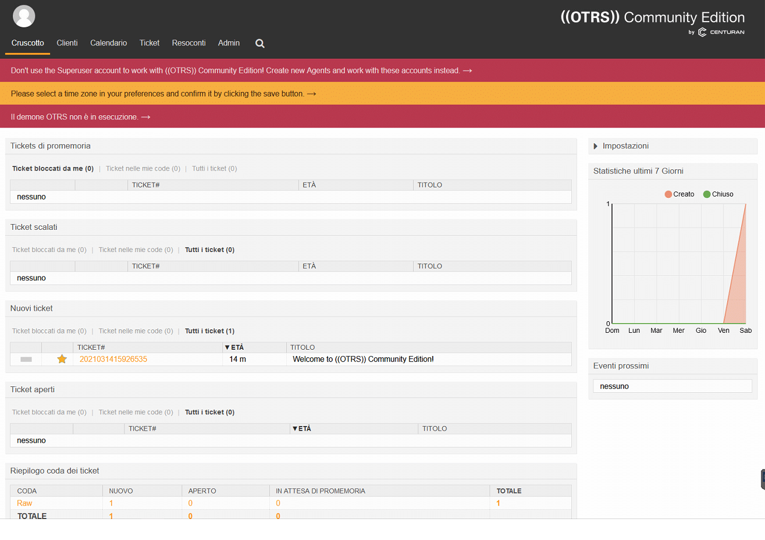The image size is (765, 540).
Task: Follow the Superuser account warning link
Action: [241, 70]
